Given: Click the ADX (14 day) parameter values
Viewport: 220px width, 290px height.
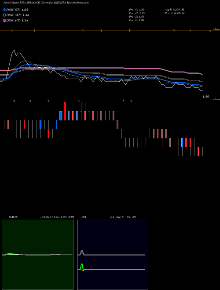Looking at the screenshot, I should pos(123,217).
